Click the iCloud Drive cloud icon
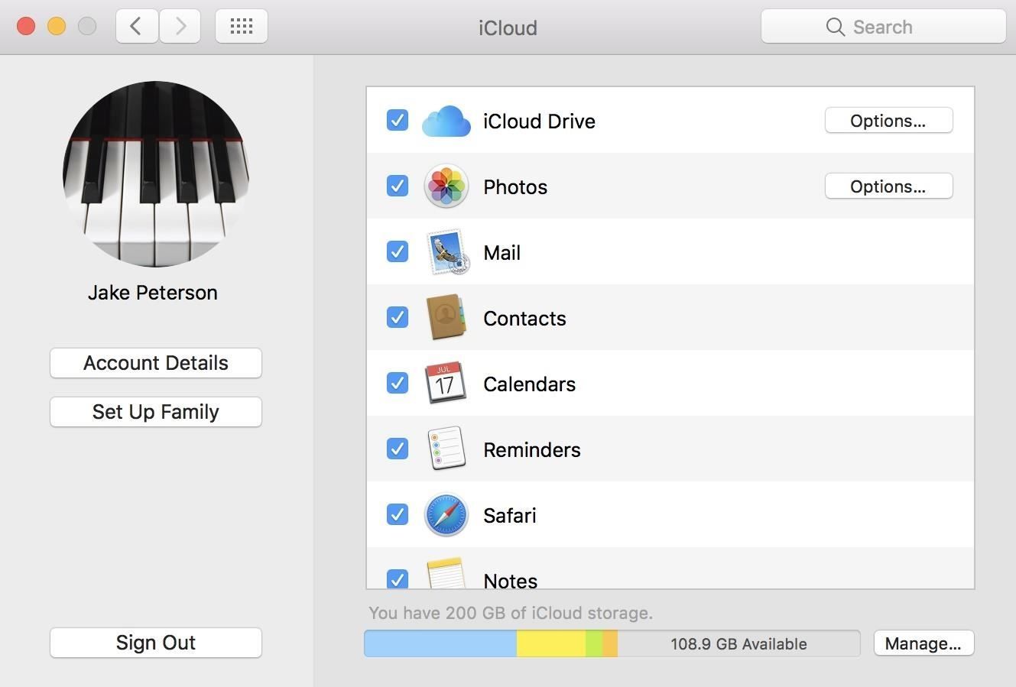Image resolution: width=1016 pixels, height=687 pixels. coord(446,122)
